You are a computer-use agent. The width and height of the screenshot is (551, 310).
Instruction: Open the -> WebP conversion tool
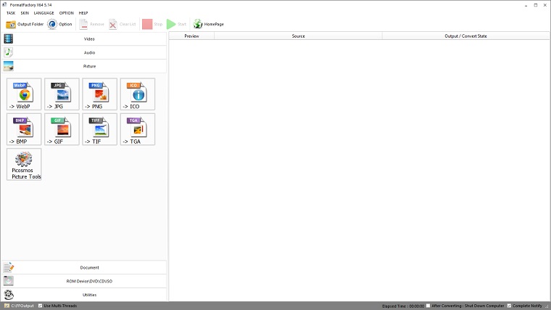24,94
